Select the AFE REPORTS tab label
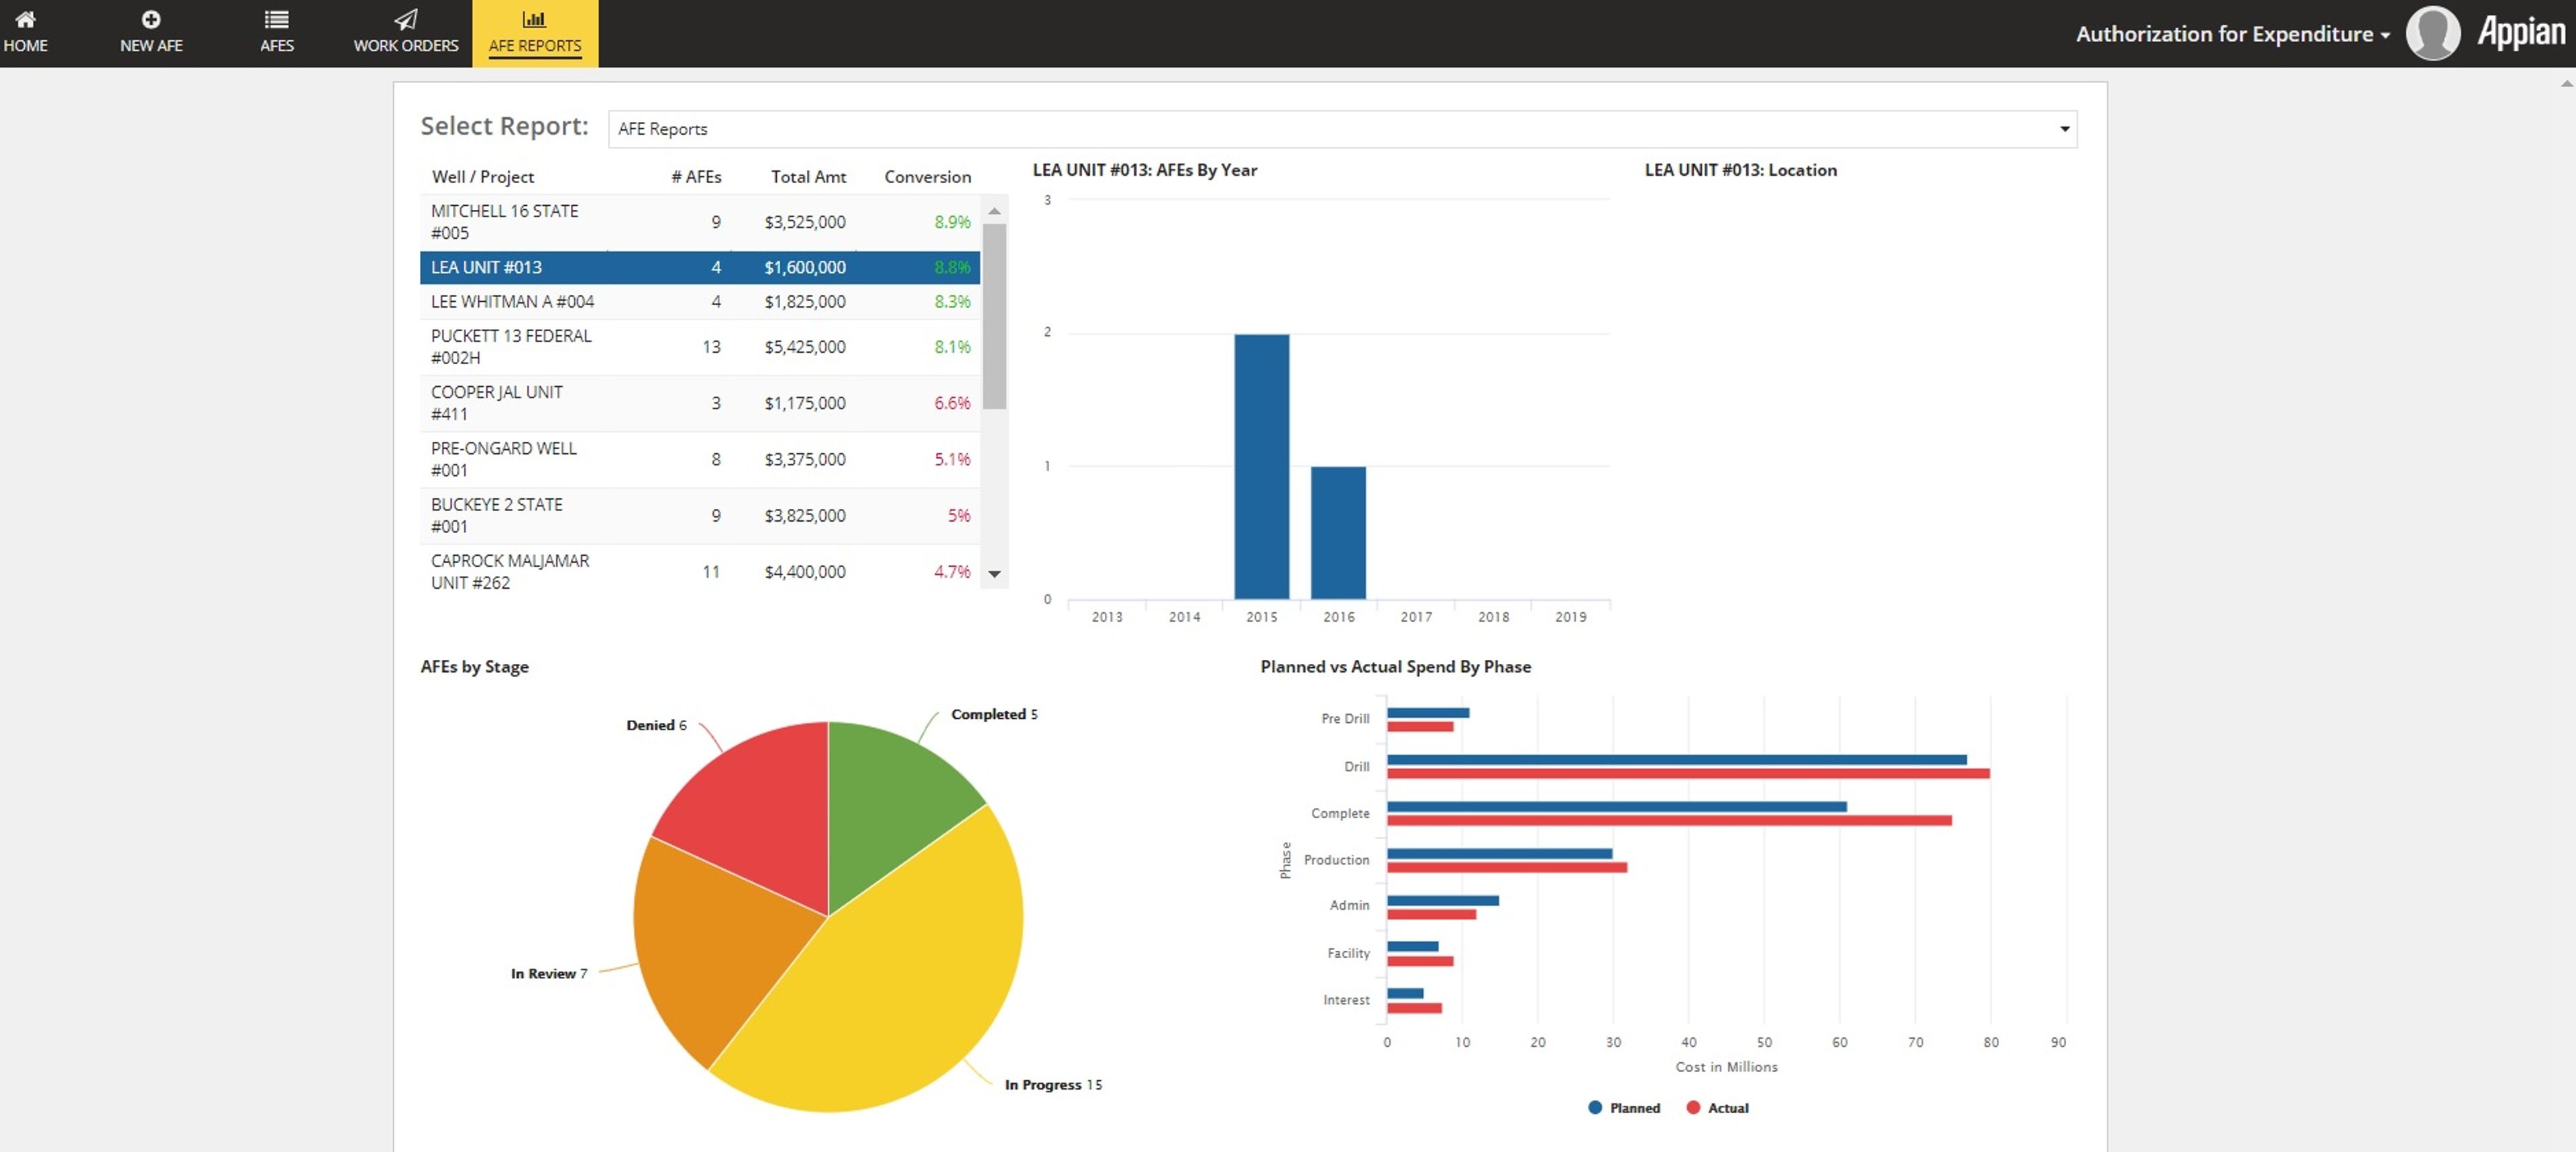Viewport: 2576px width, 1152px height. click(x=534, y=46)
